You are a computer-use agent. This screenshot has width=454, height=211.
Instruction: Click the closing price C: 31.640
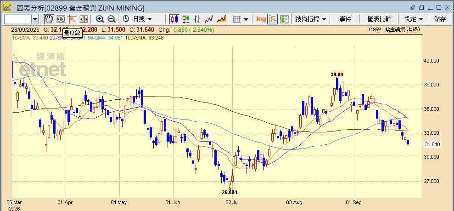pyautogui.click(x=141, y=30)
